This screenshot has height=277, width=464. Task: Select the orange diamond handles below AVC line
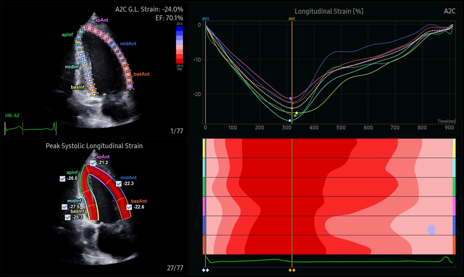tap(292, 270)
